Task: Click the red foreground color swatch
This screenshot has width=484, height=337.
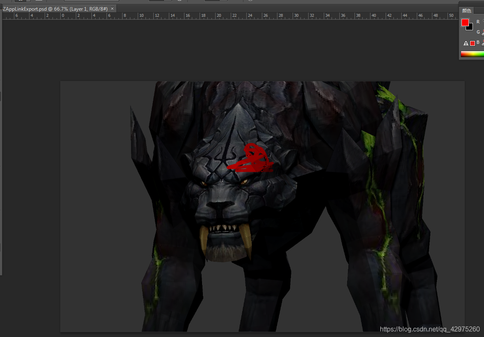Action: pyautogui.click(x=465, y=22)
